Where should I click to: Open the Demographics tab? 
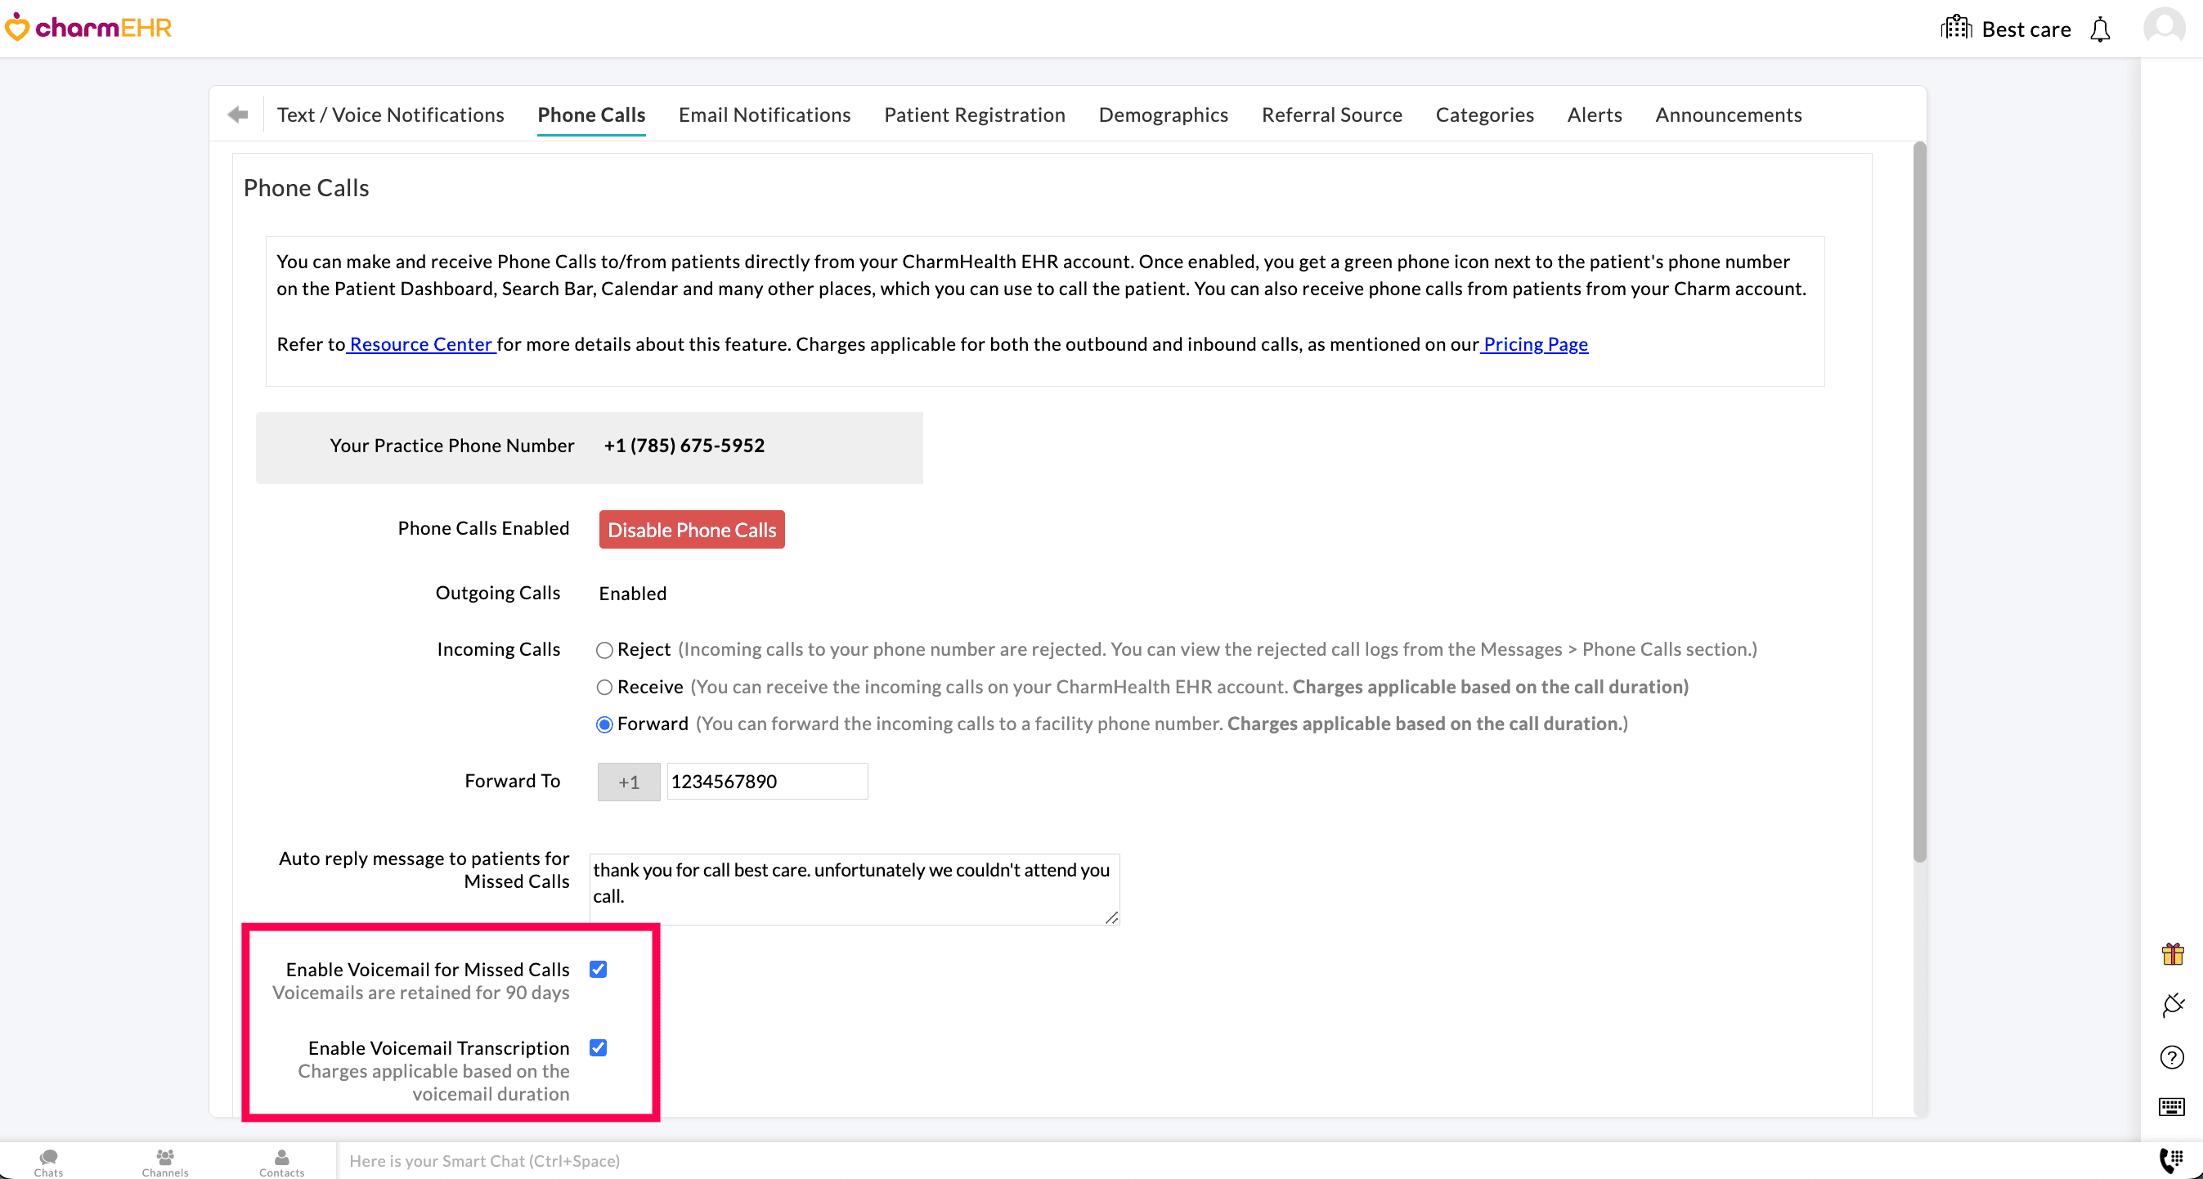coord(1163,114)
